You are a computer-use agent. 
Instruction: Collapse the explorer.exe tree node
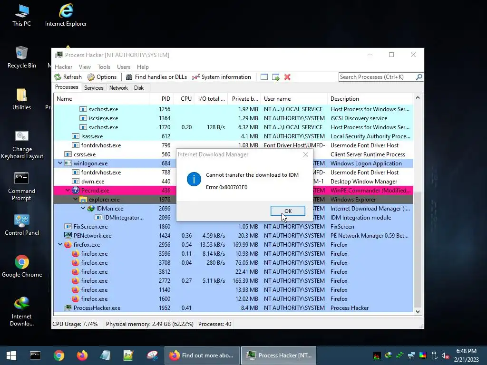click(75, 199)
